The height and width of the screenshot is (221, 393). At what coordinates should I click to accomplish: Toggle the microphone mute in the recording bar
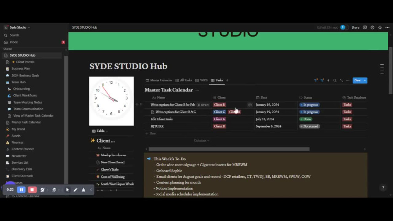coord(54,190)
